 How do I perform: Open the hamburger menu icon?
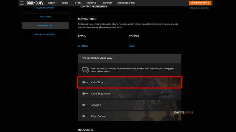pyautogui.click(x=22, y=3)
